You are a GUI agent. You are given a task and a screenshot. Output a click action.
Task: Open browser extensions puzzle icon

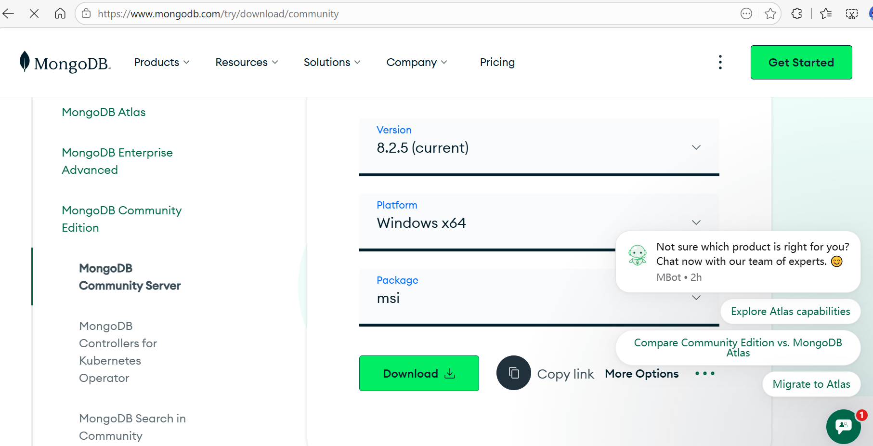pos(797,13)
